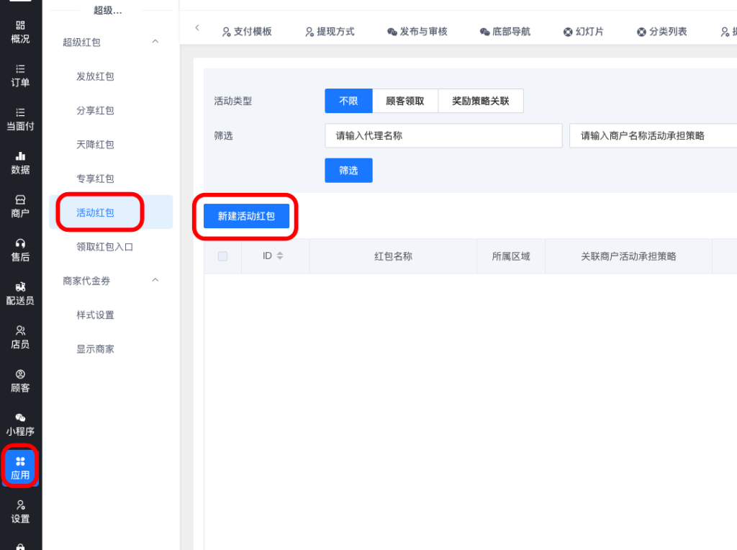
Task: Collapse the 超级红包 menu group
Action: click(x=155, y=42)
